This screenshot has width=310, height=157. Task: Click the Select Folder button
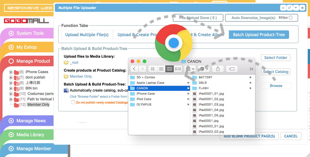[275, 58]
